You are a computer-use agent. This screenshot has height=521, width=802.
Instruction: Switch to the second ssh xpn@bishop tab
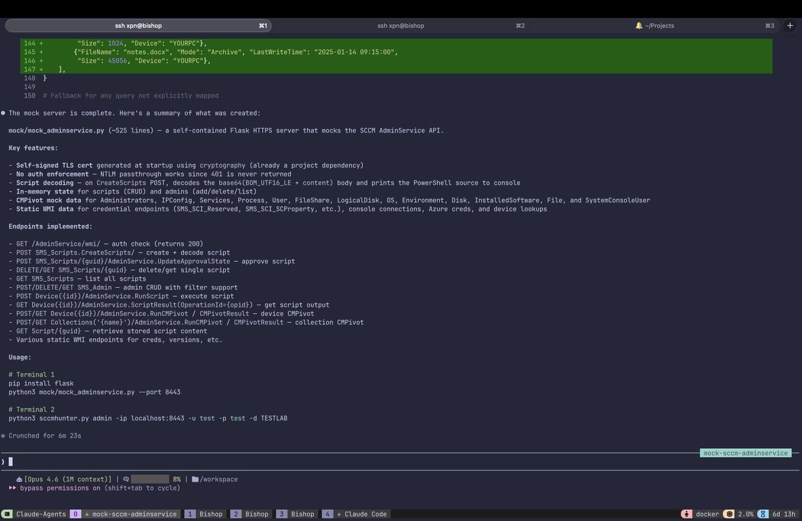pyautogui.click(x=400, y=25)
